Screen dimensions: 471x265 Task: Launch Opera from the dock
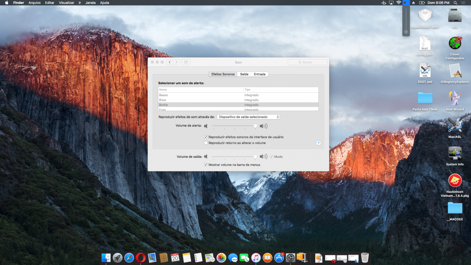[141, 258]
